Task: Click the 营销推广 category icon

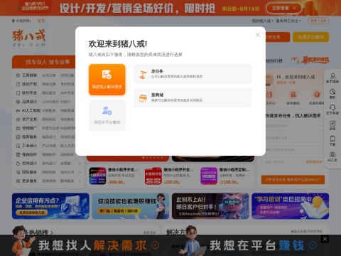Action: [x=18, y=128]
